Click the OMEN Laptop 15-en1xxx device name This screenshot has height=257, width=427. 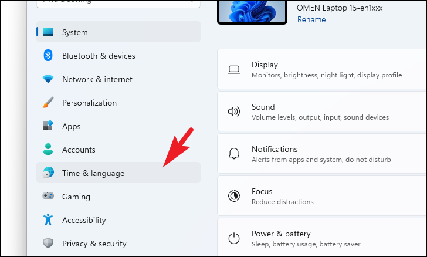[x=340, y=8]
